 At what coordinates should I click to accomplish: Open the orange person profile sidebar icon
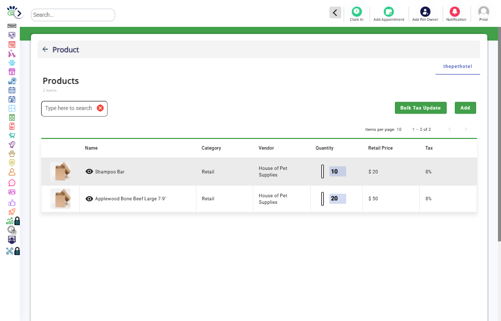click(12, 172)
